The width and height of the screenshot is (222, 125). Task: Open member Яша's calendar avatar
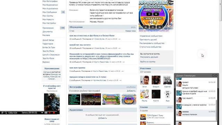click(168, 94)
